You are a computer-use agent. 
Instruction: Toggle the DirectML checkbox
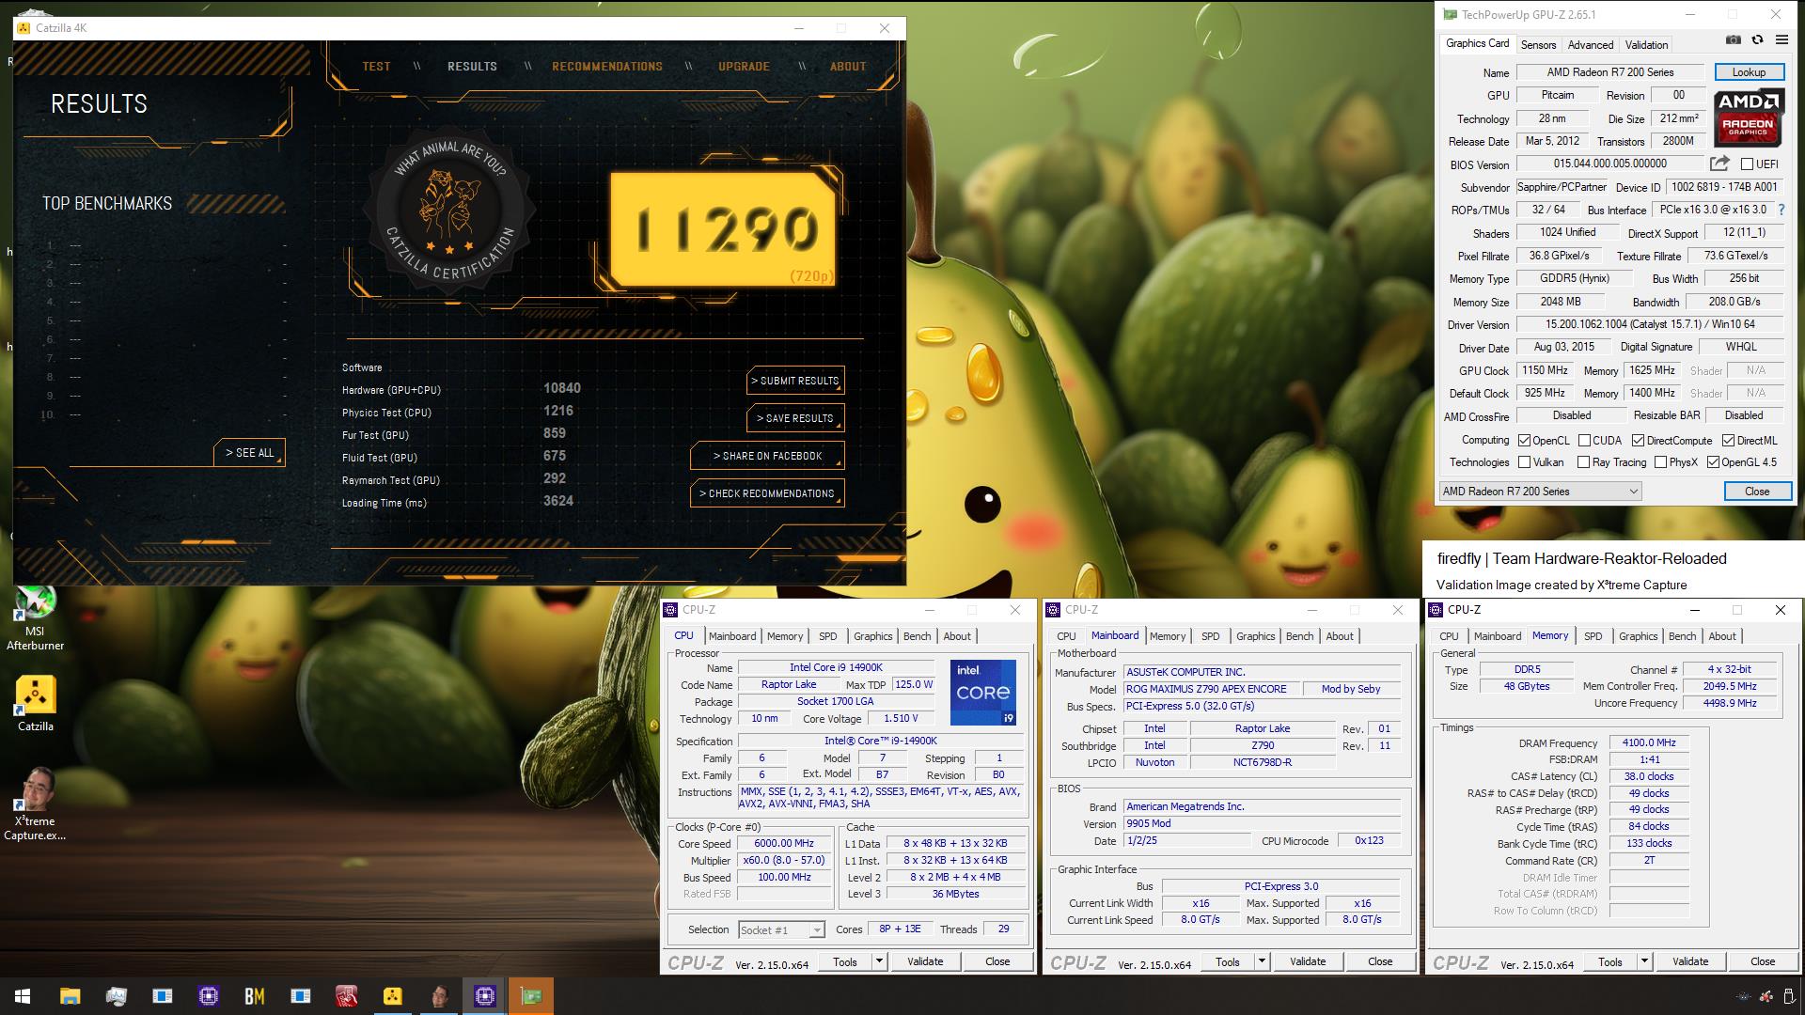click(x=1728, y=440)
